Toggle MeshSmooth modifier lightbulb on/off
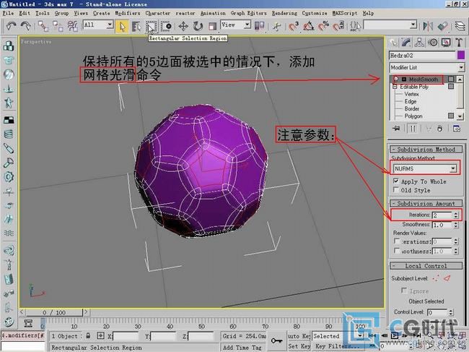The image size is (469, 352). point(396,79)
